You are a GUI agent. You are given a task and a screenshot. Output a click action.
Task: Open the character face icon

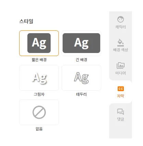(x=120, y=19)
